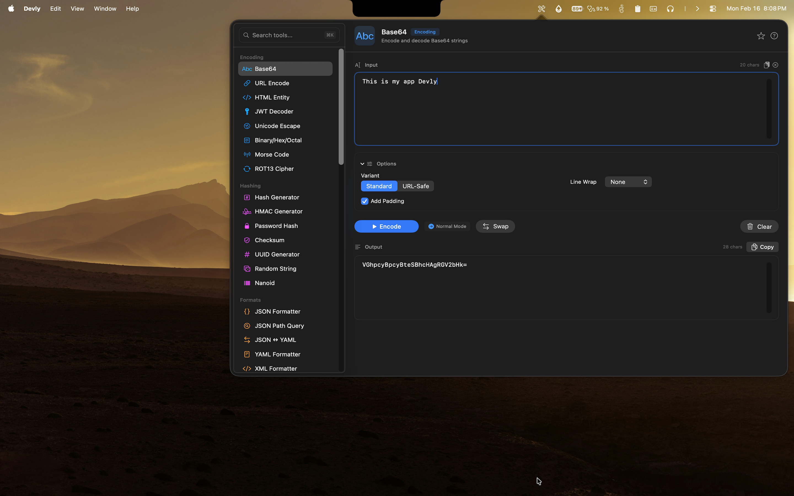Open the View menu
The image size is (794, 496).
[77, 9]
